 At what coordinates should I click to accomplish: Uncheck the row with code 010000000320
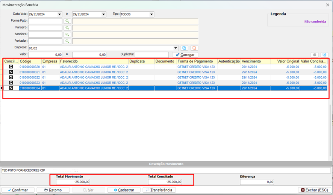[11, 67]
